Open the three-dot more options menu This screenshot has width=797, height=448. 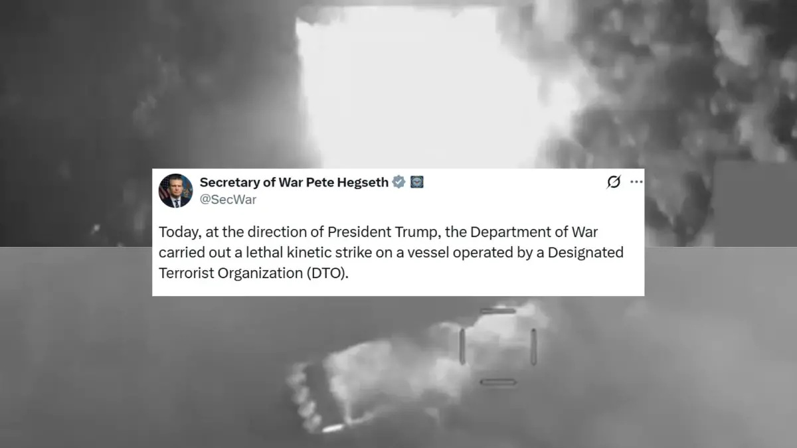click(x=636, y=183)
